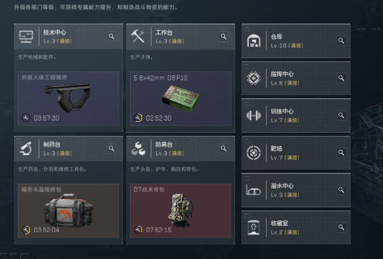Viewport: 383px width, 259px height.
Task: Select the D7战术背包 production item
Action: point(180,211)
